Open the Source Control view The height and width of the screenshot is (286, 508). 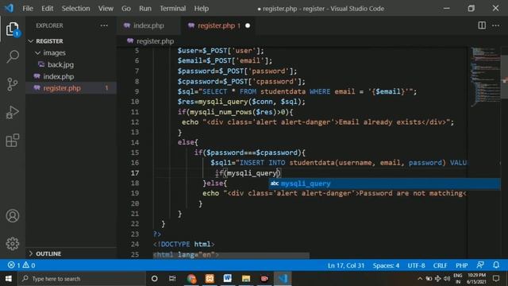pos(13,84)
